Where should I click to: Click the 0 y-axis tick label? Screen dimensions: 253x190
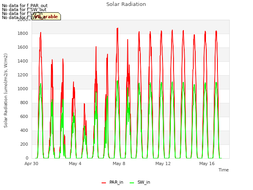point(27,158)
